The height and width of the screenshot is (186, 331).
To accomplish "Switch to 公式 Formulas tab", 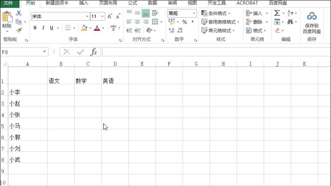I will point(133,3).
